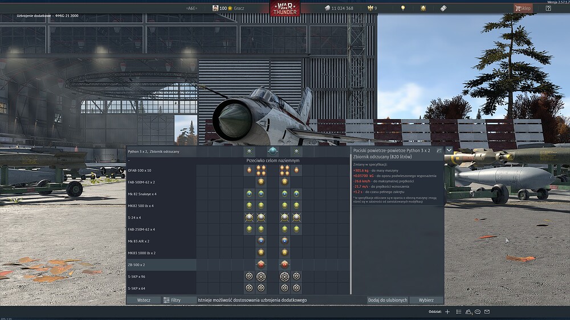Click the preset list vertical scrollbar
The image size is (570, 320).
351,225
